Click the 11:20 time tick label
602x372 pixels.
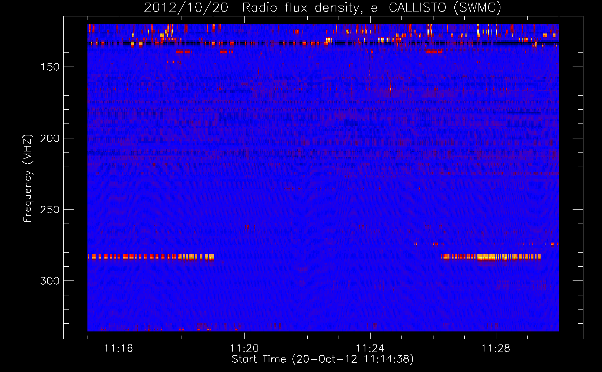point(244,348)
